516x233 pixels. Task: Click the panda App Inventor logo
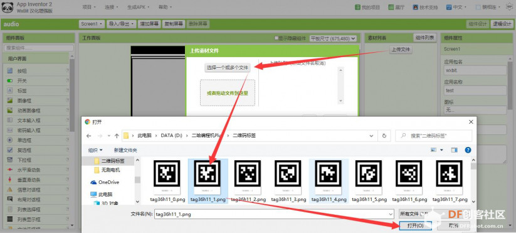[x=8, y=8]
